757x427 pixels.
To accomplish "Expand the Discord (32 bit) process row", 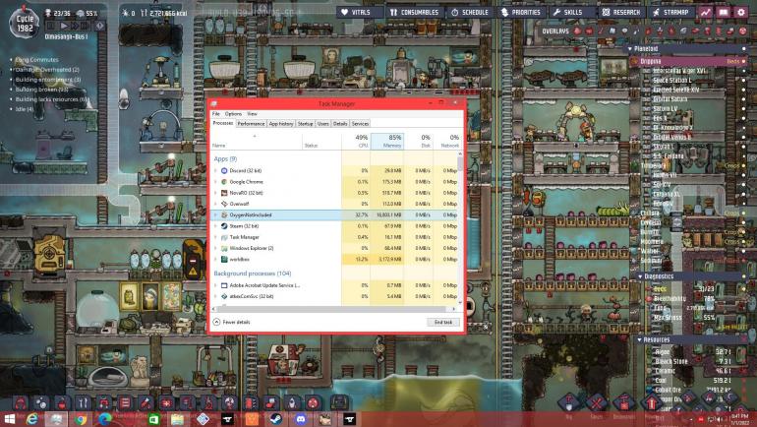I will coord(215,170).
